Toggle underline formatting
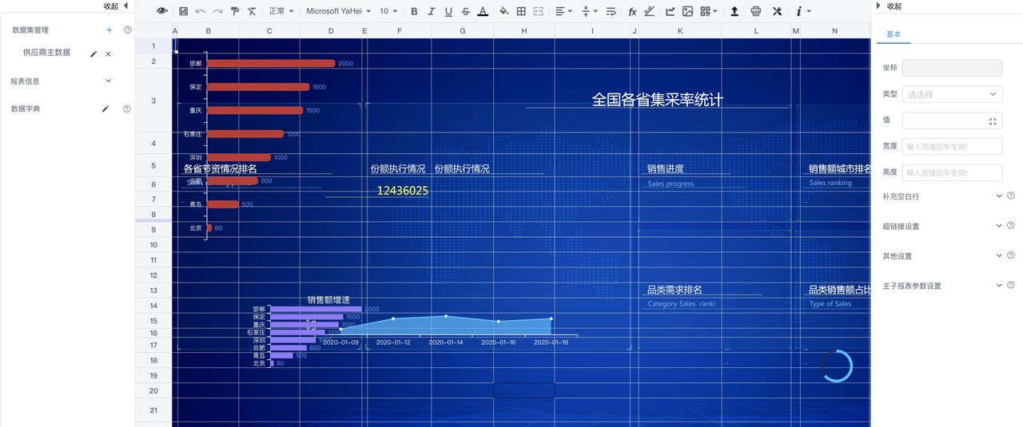This screenshot has height=427, width=1023. point(448,11)
